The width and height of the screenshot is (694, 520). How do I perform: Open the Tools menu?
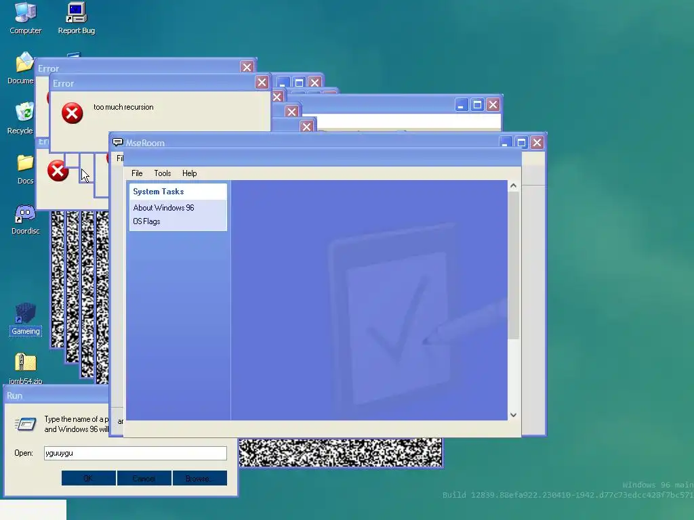click(163, 173)
